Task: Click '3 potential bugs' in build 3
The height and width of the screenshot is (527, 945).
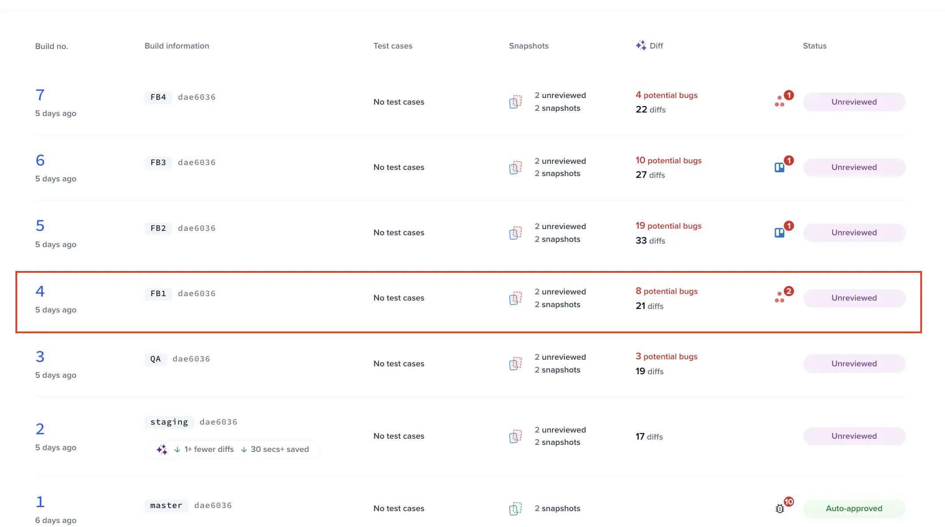Action: (666, 357)
